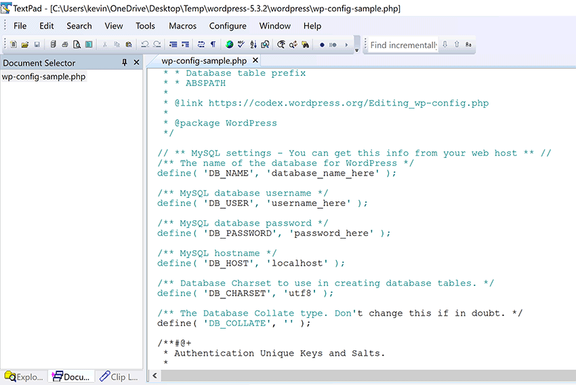Screen dimensions: 576x385
Task: Switch to the Clip Library tab
Action: pos(119,377)
